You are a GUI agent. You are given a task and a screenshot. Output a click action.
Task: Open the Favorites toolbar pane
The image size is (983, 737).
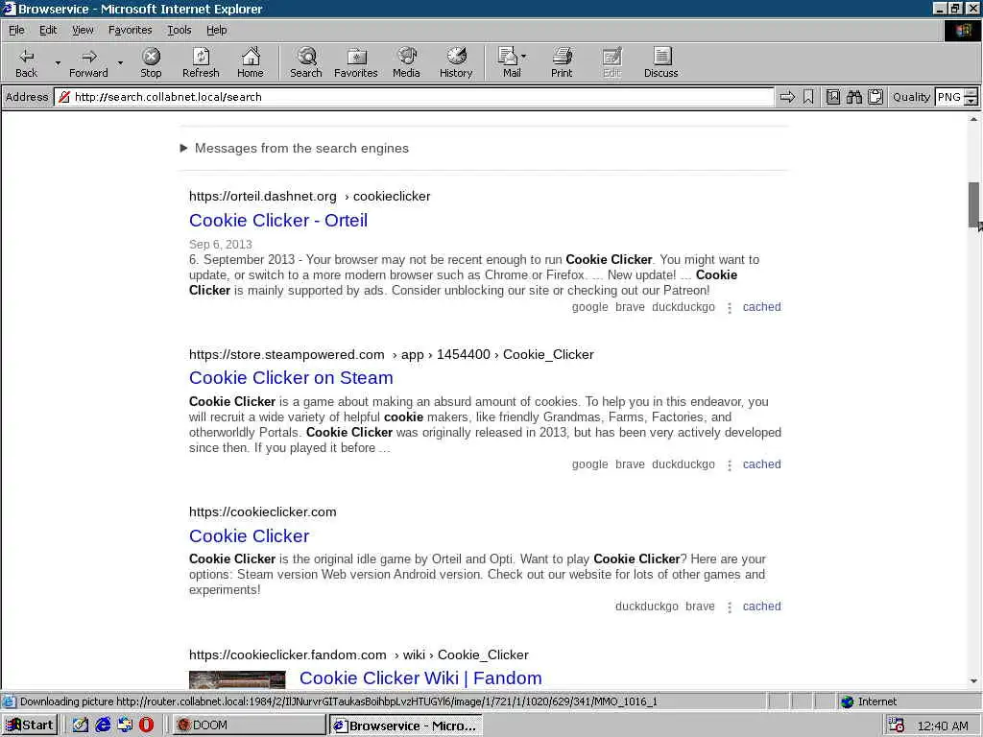[x=355, y=62]
